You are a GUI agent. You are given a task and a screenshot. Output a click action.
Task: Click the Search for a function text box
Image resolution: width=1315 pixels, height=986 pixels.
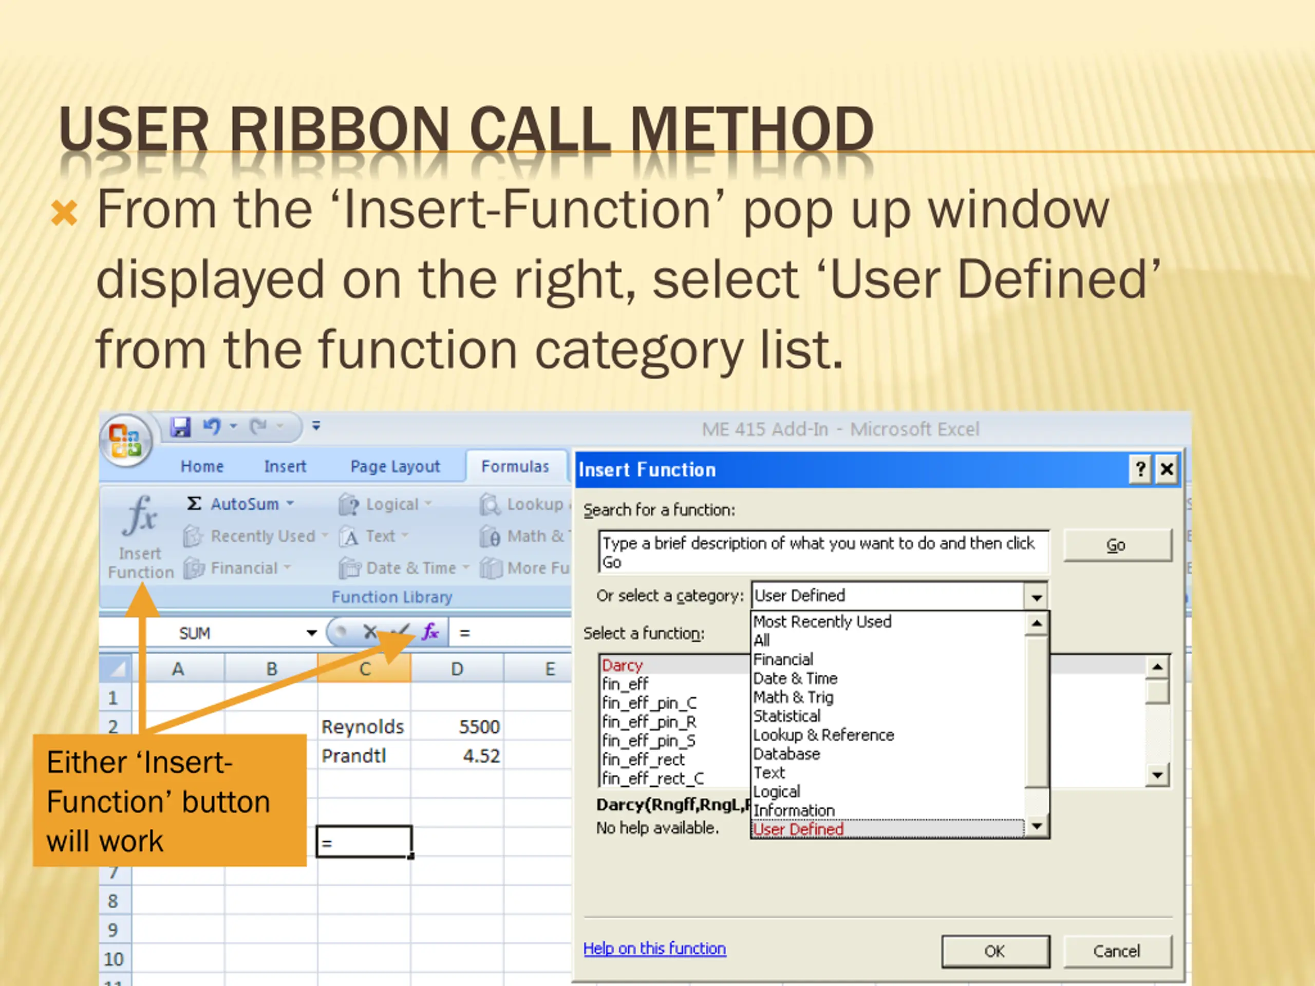click(x=823, y=552)
